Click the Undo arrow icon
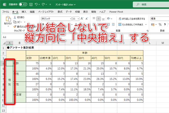 click(36, 4)
